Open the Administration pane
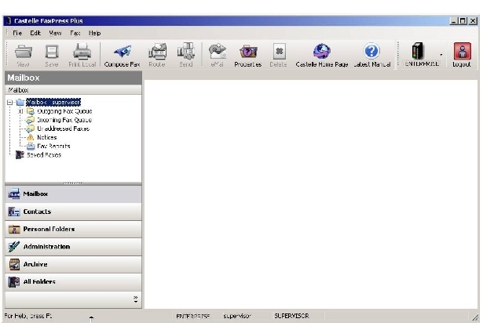This screenshot has width=483, height=326. (x=73, y=247)
